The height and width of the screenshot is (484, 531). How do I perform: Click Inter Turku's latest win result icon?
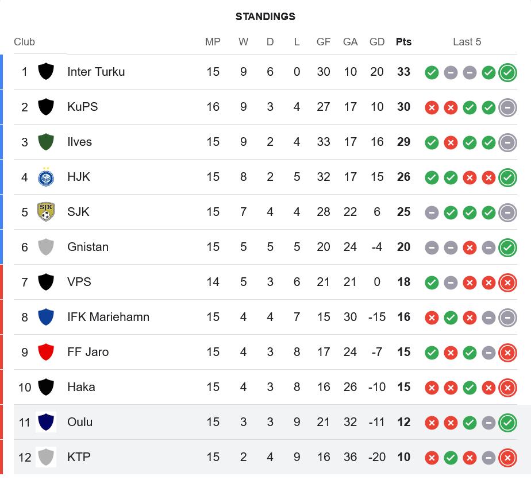point(507,72)
